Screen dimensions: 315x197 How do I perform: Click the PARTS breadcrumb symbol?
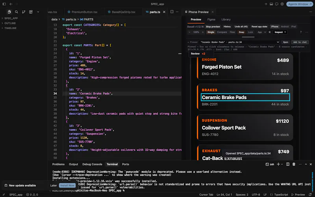pos(87,19)
